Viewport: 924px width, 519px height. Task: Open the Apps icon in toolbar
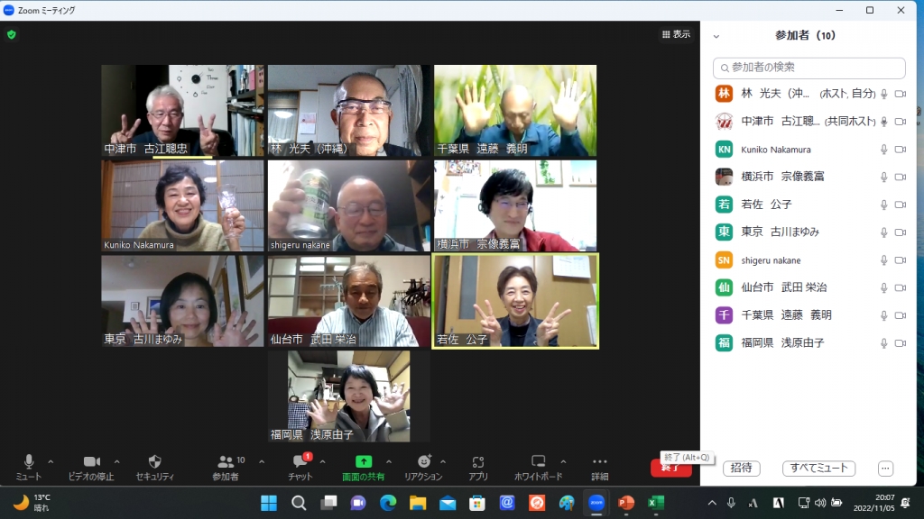tap(478, 462)
